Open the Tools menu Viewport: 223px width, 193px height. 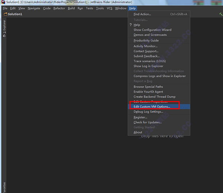pos(100,9)
